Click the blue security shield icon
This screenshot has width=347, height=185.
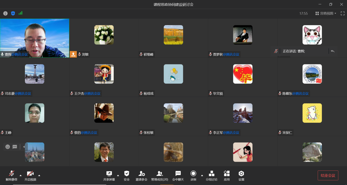point(13,13)
